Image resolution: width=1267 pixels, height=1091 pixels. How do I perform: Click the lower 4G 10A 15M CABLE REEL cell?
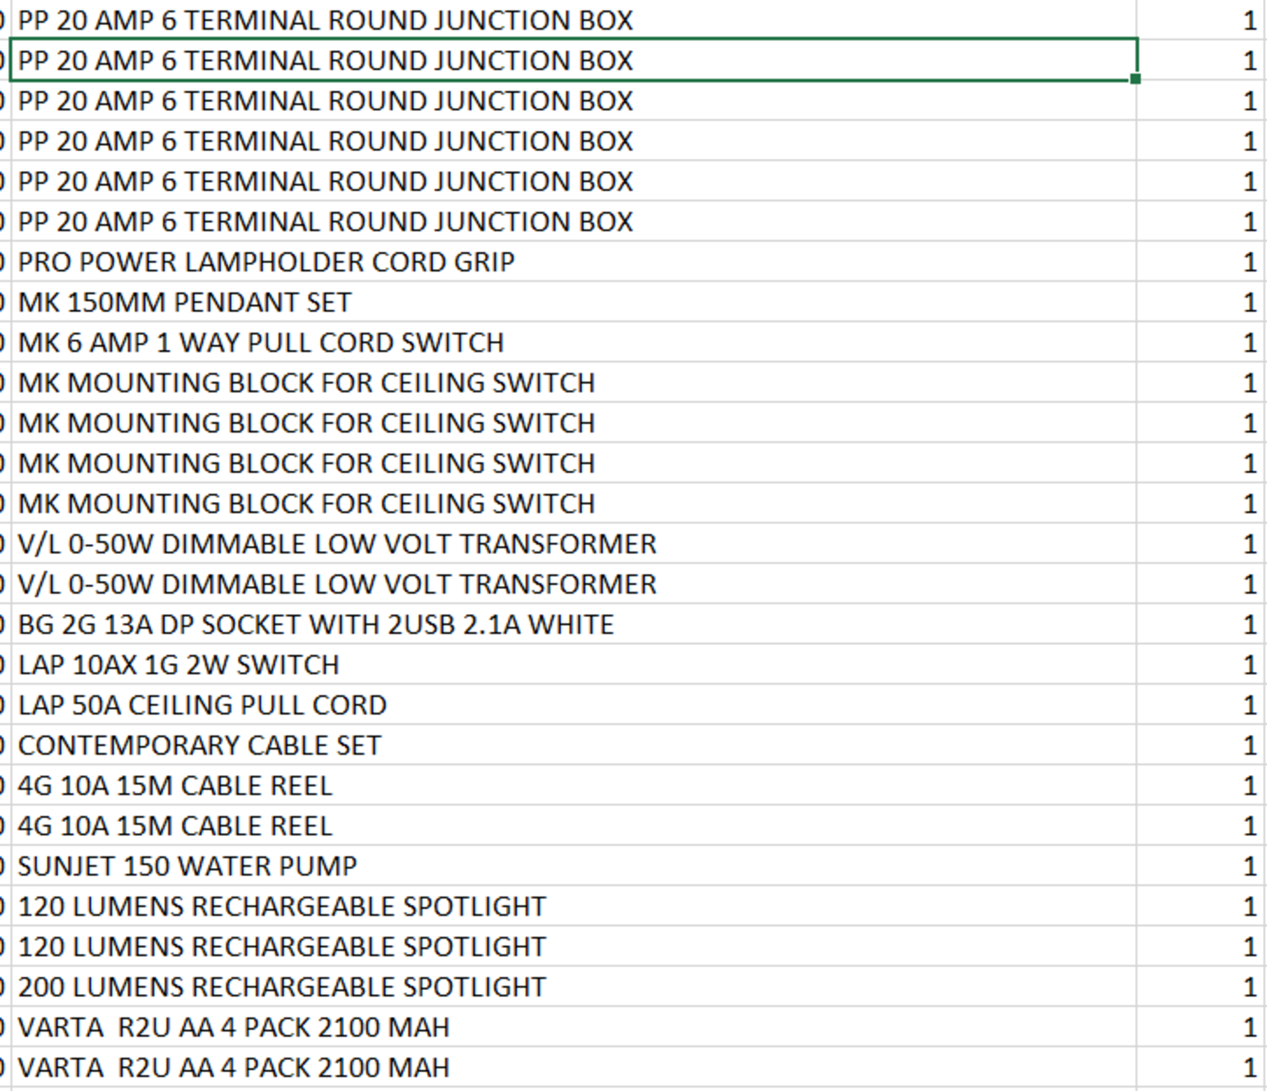pyautogui.click(x=573, y=825)
